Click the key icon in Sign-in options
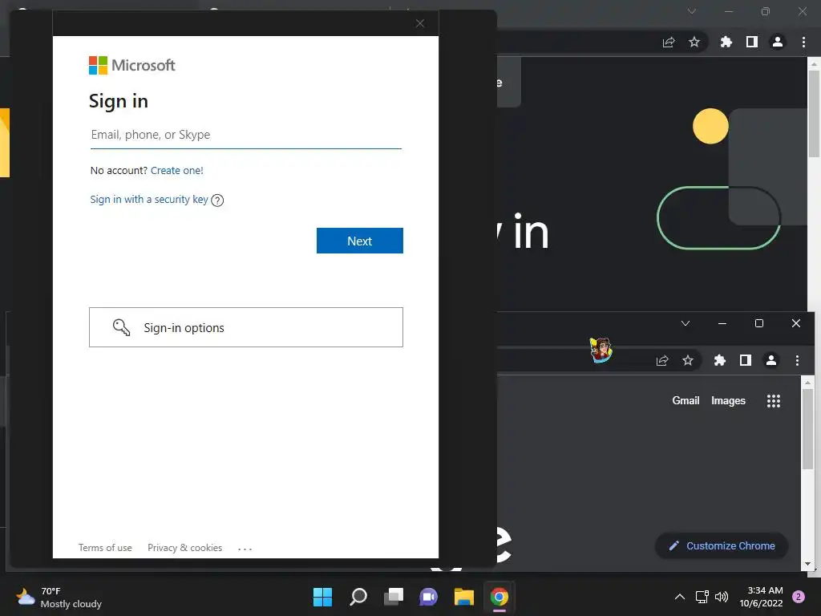Image resolution: width=821 pixels, height=616 pixels. point(122,327)
